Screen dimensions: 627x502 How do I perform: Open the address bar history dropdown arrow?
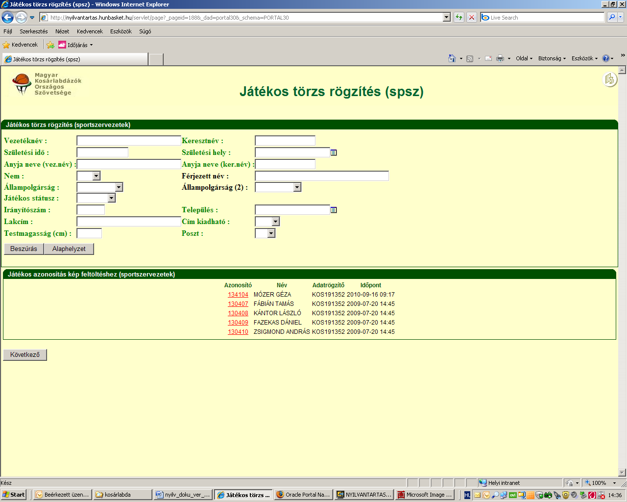pos(447,17)
